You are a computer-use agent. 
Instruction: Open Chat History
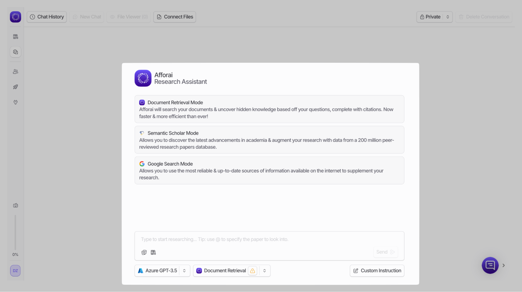pyautogui.click(x=46, y=17)
